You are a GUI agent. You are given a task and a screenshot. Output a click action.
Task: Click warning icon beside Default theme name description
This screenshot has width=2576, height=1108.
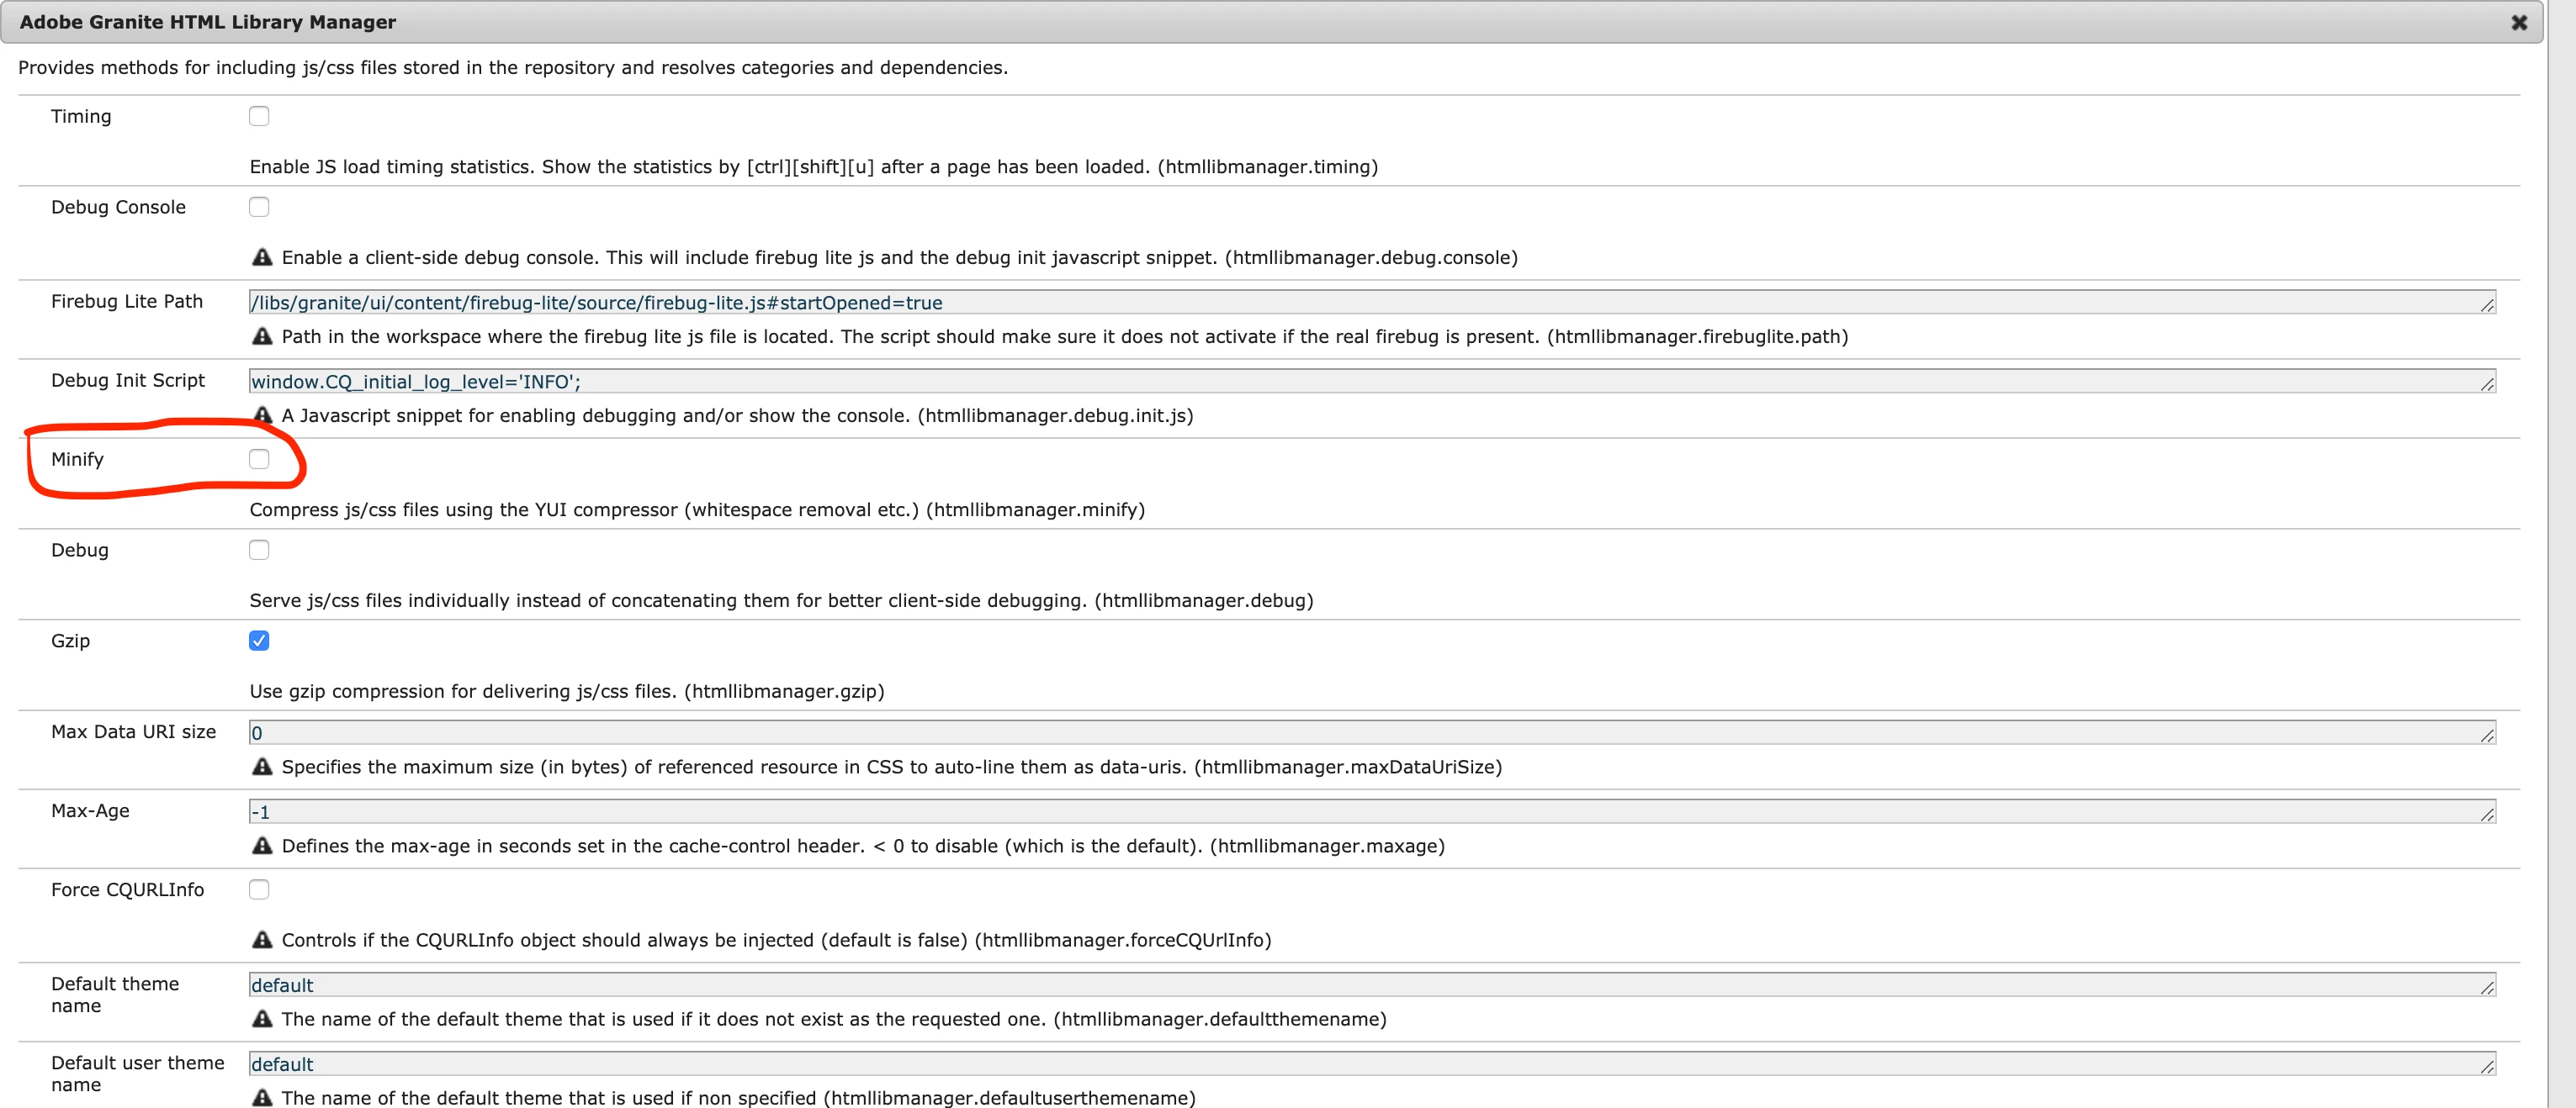click(262, 1019)
